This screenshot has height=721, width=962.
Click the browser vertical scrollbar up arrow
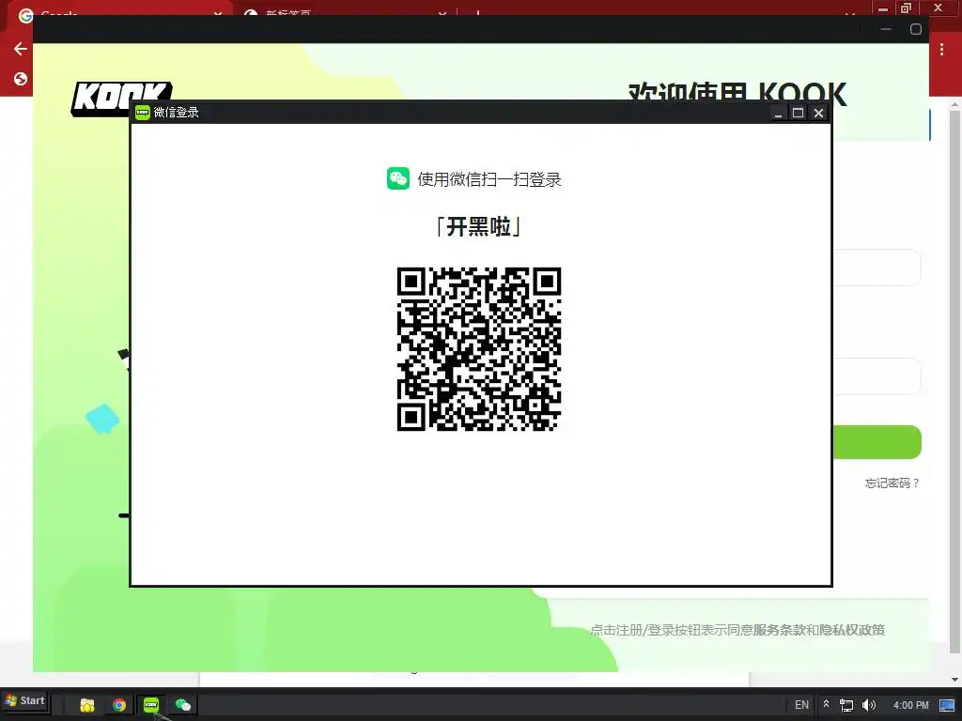pyautogui.click(x=954, y=104)
